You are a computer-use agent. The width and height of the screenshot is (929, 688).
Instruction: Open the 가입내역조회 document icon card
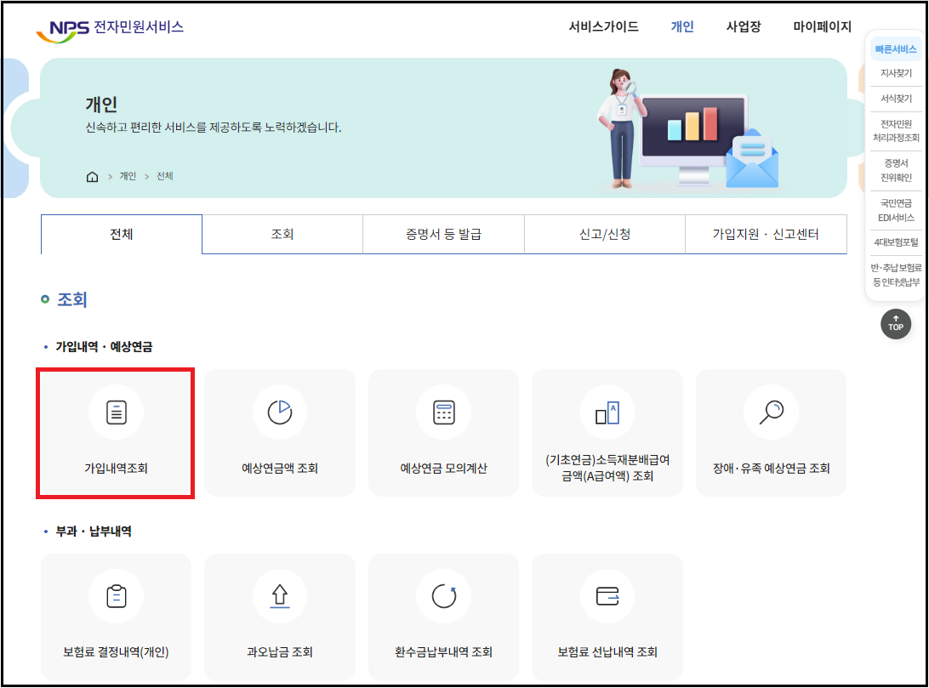tap(116, 433)
